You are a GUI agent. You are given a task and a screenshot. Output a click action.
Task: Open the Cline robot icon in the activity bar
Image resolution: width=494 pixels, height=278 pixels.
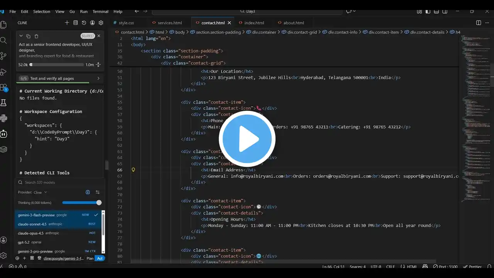(x=3, y=134)
